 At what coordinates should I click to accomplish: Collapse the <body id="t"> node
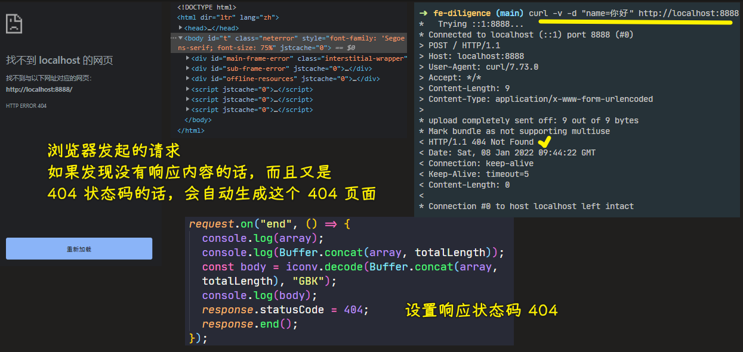(x=181, y=38)
